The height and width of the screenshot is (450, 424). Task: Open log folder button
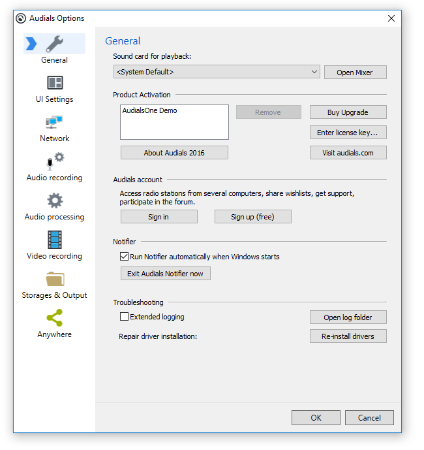pos(348,317)
